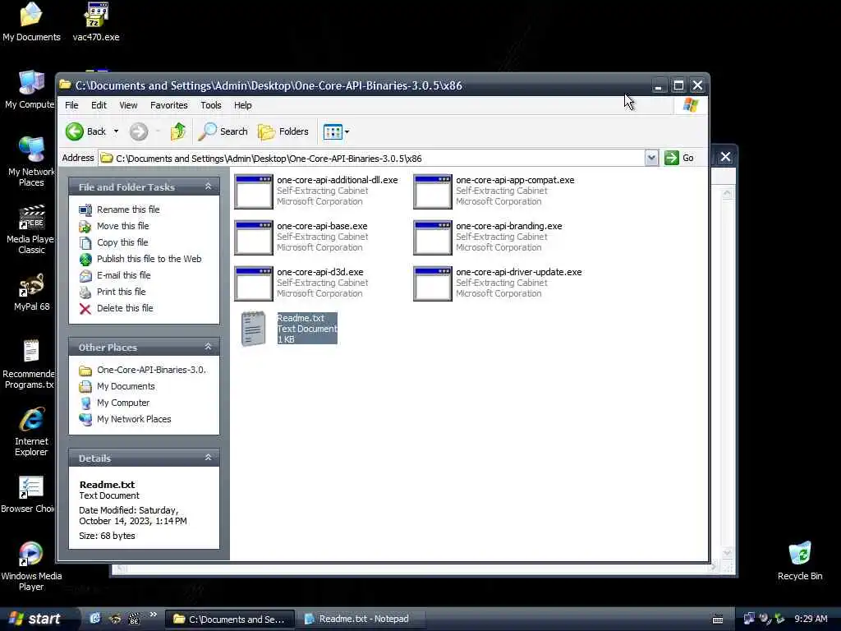Go to My Documents in Other Places
The width and height of the screenshot is (841, 631).
(117, 386)
